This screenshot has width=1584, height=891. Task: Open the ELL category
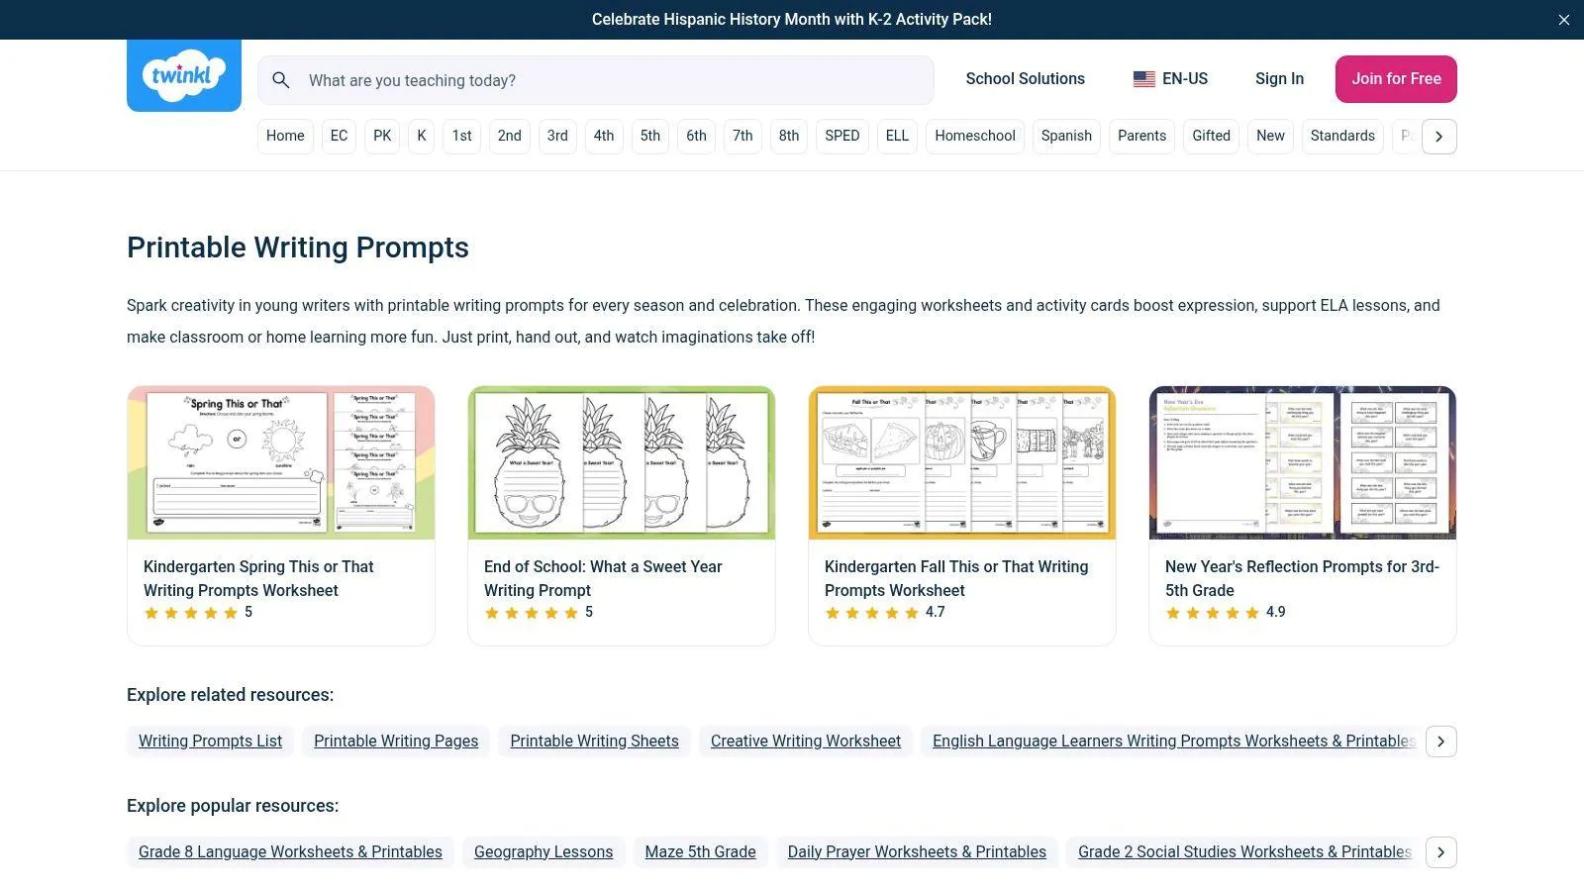click(897, 137)
